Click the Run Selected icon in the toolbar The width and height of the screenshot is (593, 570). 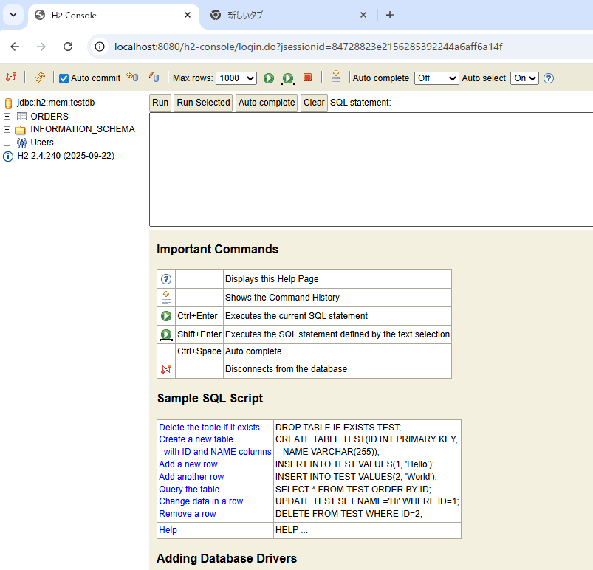pyautogui.click(x=288, y=78)
